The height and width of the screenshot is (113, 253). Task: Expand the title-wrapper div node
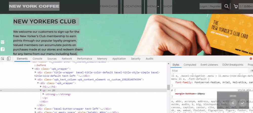(35, 72)
